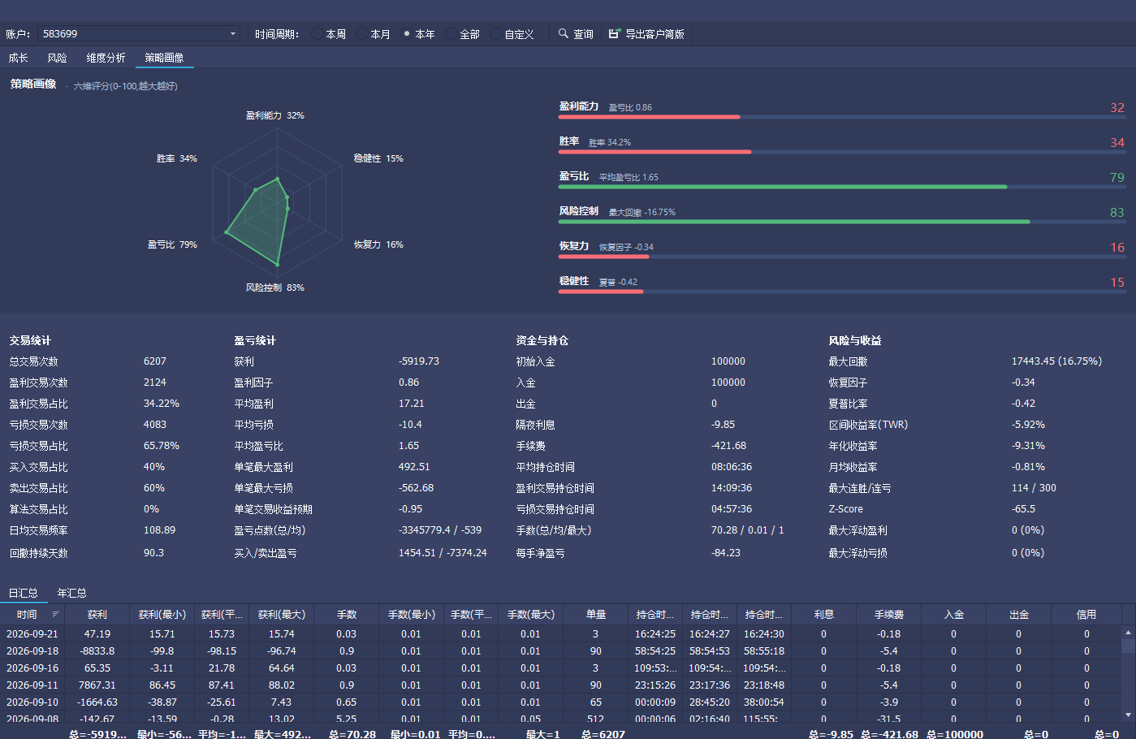Switch to the 成长 tab
1136x739 pixels.
click(19, 58)
